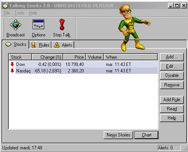Open the File menu
Image resolution: width=188 pixels, height=152 pixels.
(x=7, y=13)
